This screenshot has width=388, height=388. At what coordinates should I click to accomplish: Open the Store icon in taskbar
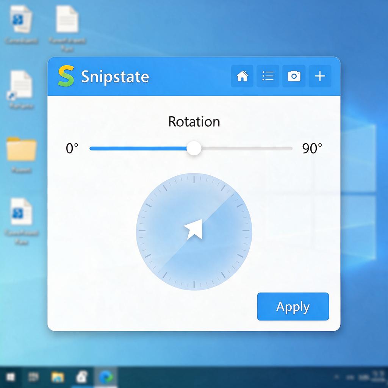[x=82, y=377]
